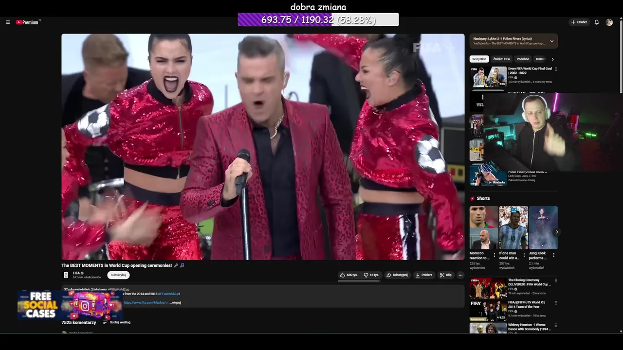Image resolution: width=623 pixels, height=350 pixels.
Task: Select the Źródło: FIFA filter chip
Action: tap(501, 59)
